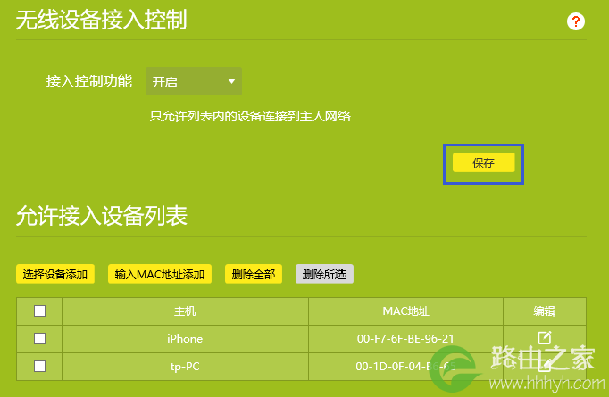The width and height of the screenshot is (609, 397).
Task: Edit the tp-PC device entry
Action: 545,365
